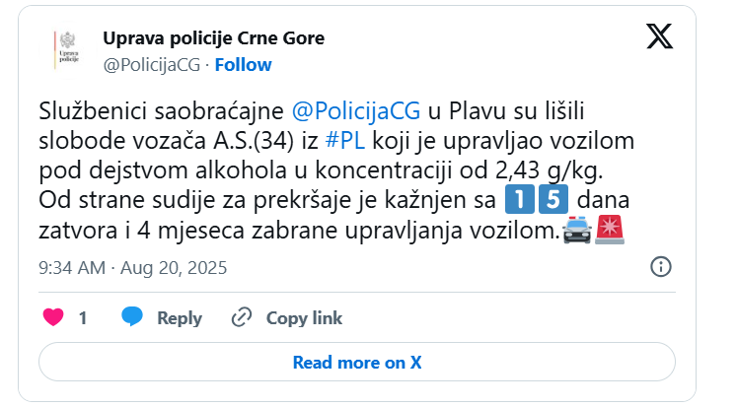Click the @PolicijaCG handle under the name
This screenshot has height=407, width=737.
[x=151, y=65]
